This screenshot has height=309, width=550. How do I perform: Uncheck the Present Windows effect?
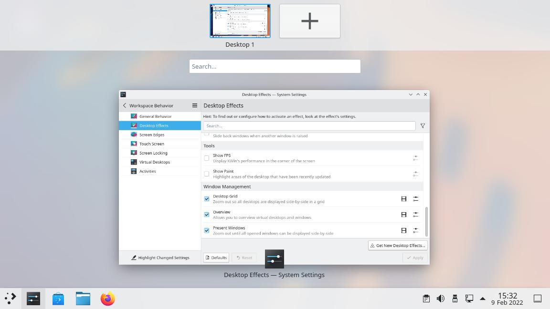(x=207, y=230)
